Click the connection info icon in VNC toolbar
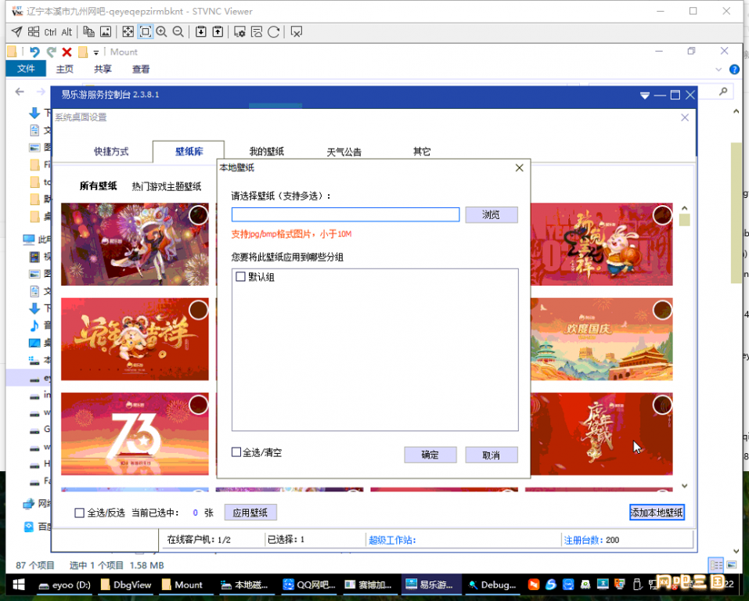Viewport: 749px width, 601px height. click(x=257, y=32)
